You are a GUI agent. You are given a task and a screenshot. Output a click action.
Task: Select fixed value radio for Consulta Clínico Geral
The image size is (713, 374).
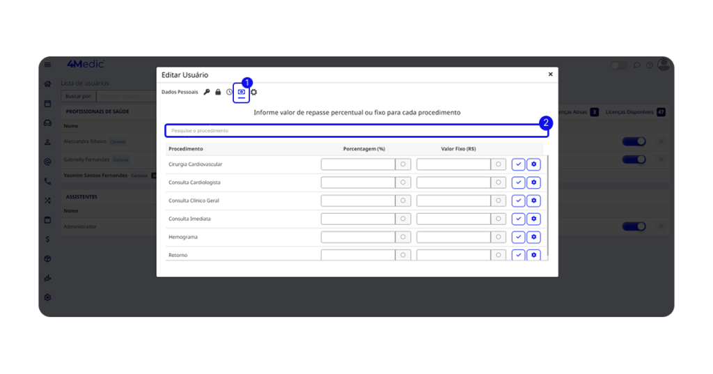(x=499, y=201)
